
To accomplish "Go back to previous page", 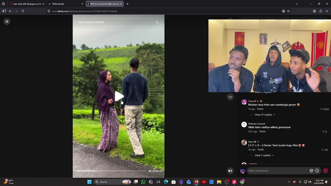I will pyautogui.click(x=10, y=11).
